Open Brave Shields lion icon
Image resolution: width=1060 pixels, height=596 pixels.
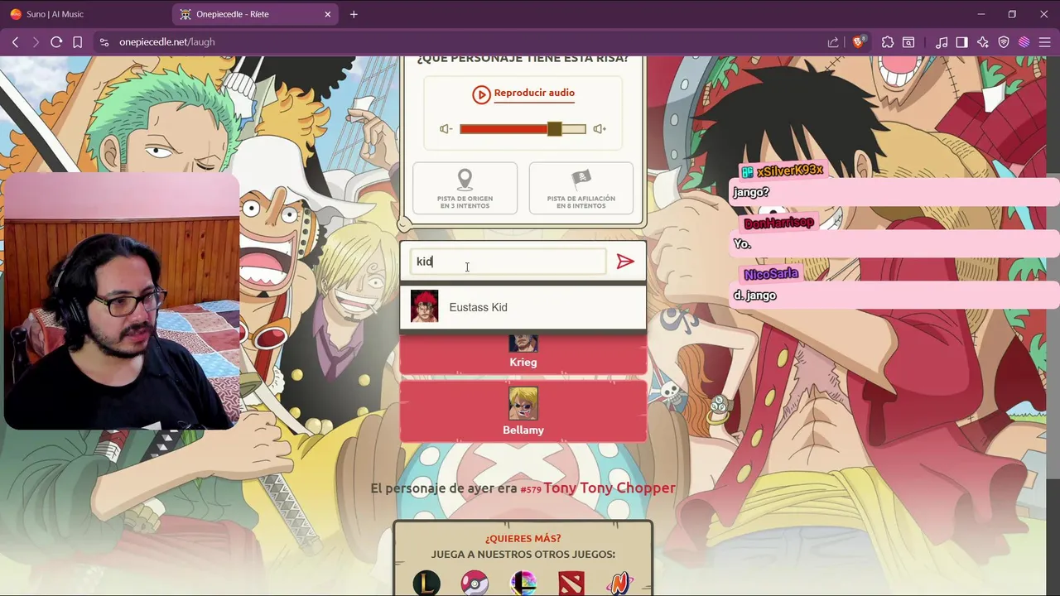click(859, 42)
